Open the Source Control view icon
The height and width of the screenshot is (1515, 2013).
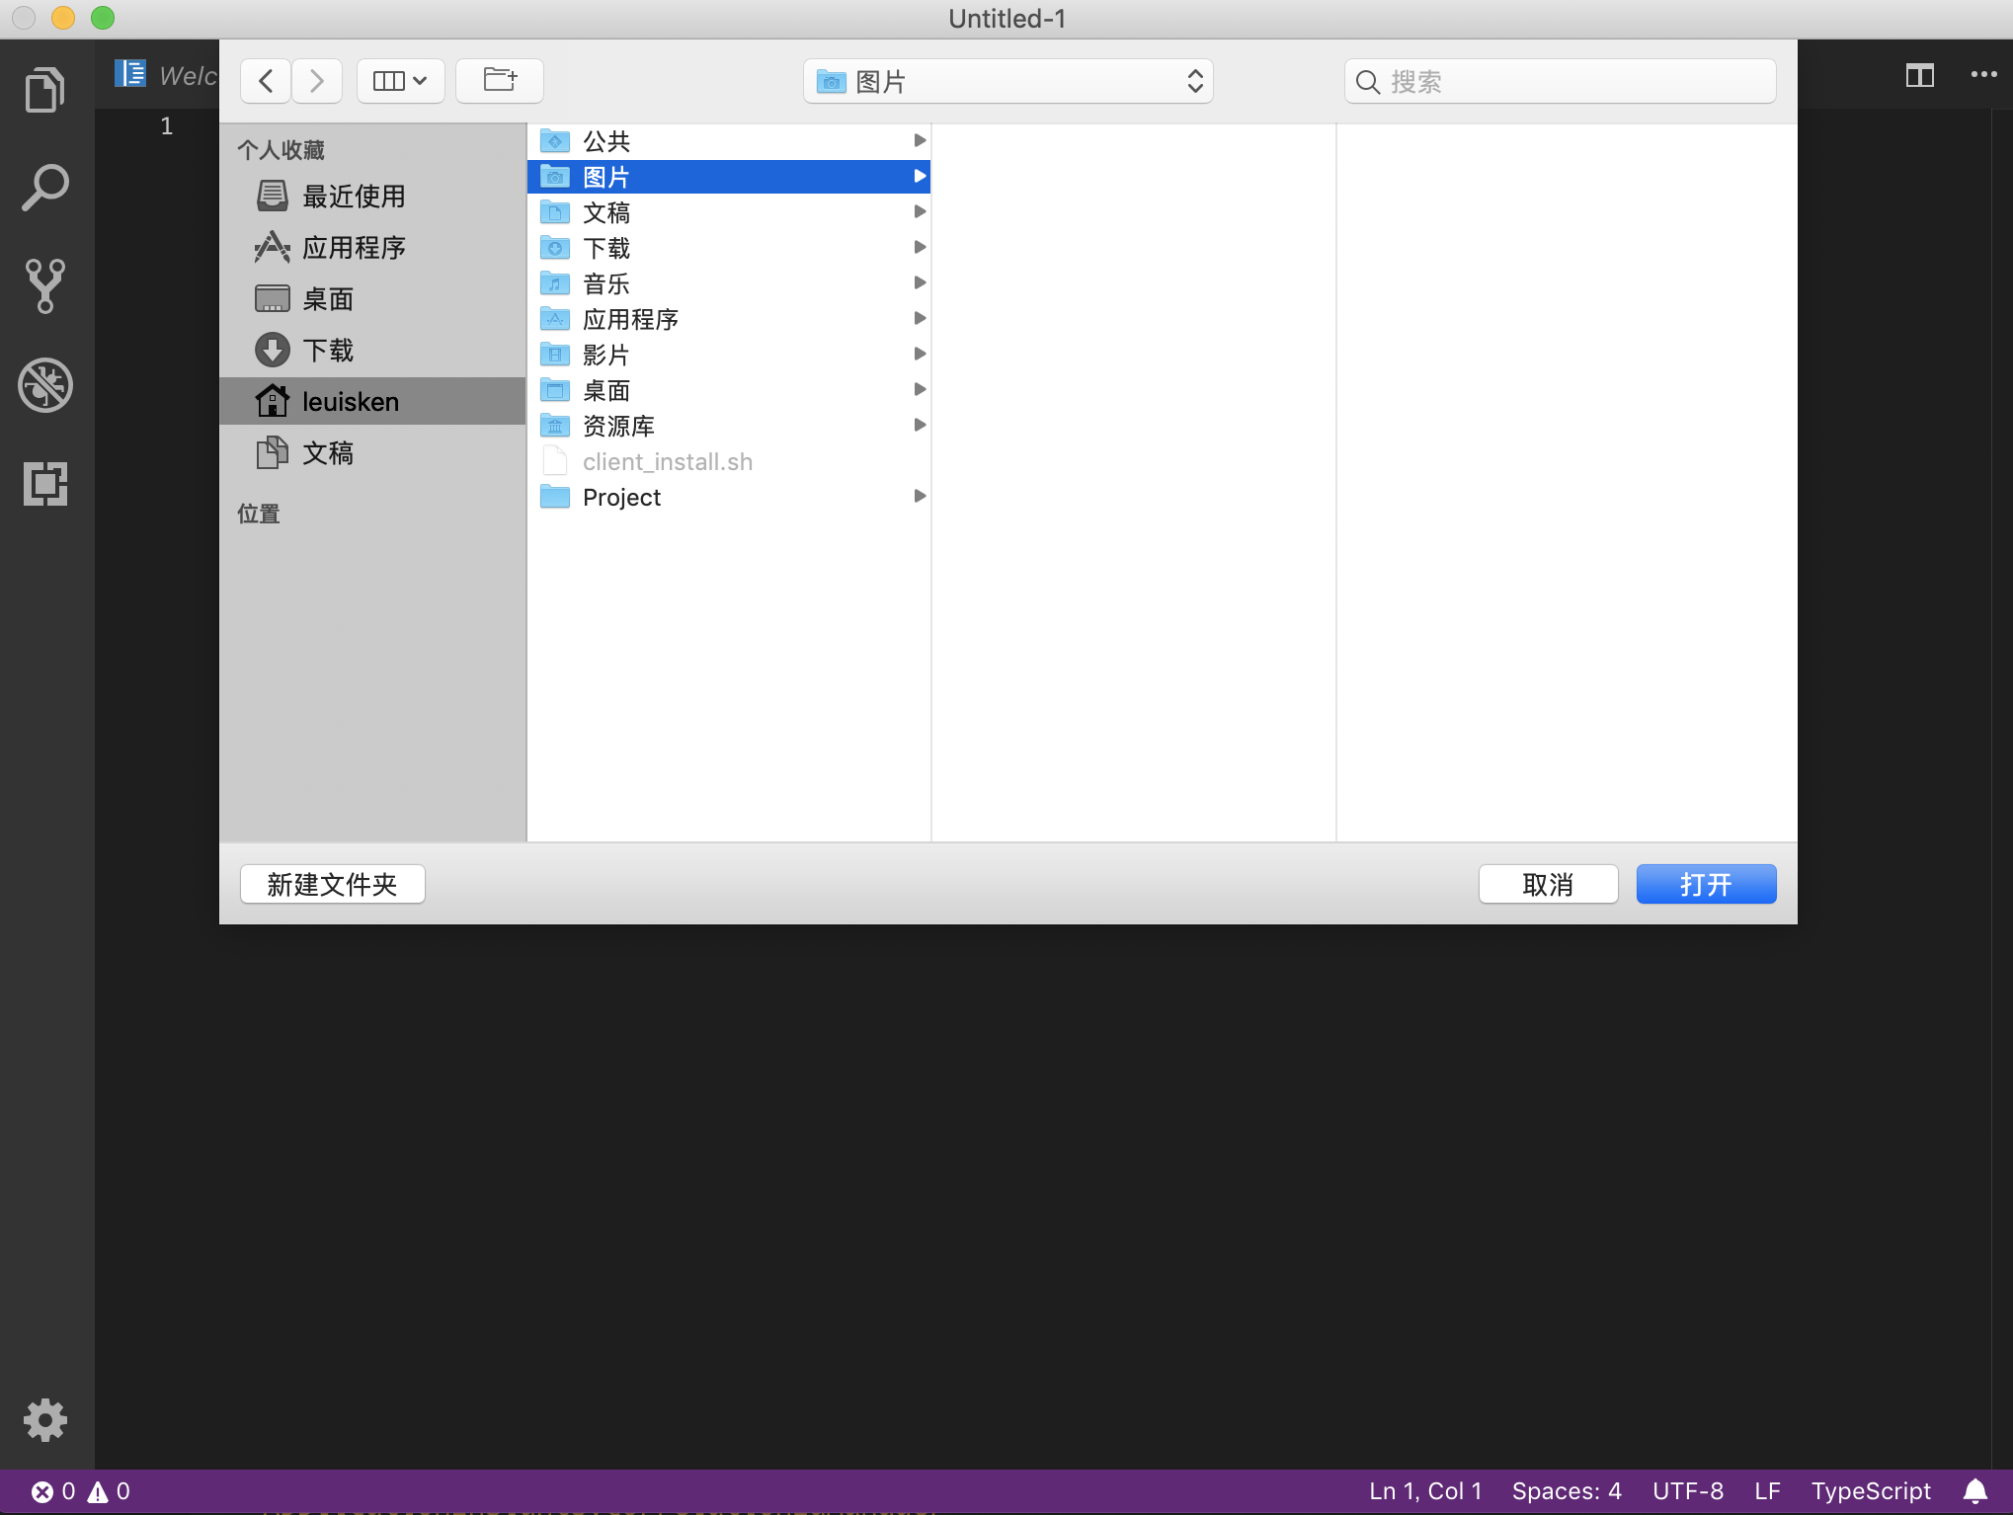[44, 285]
